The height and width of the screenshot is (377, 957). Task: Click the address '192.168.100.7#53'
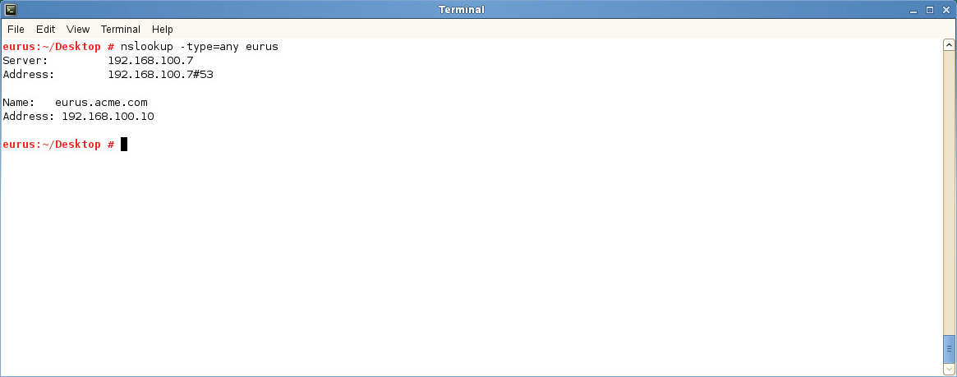[160, 75]
